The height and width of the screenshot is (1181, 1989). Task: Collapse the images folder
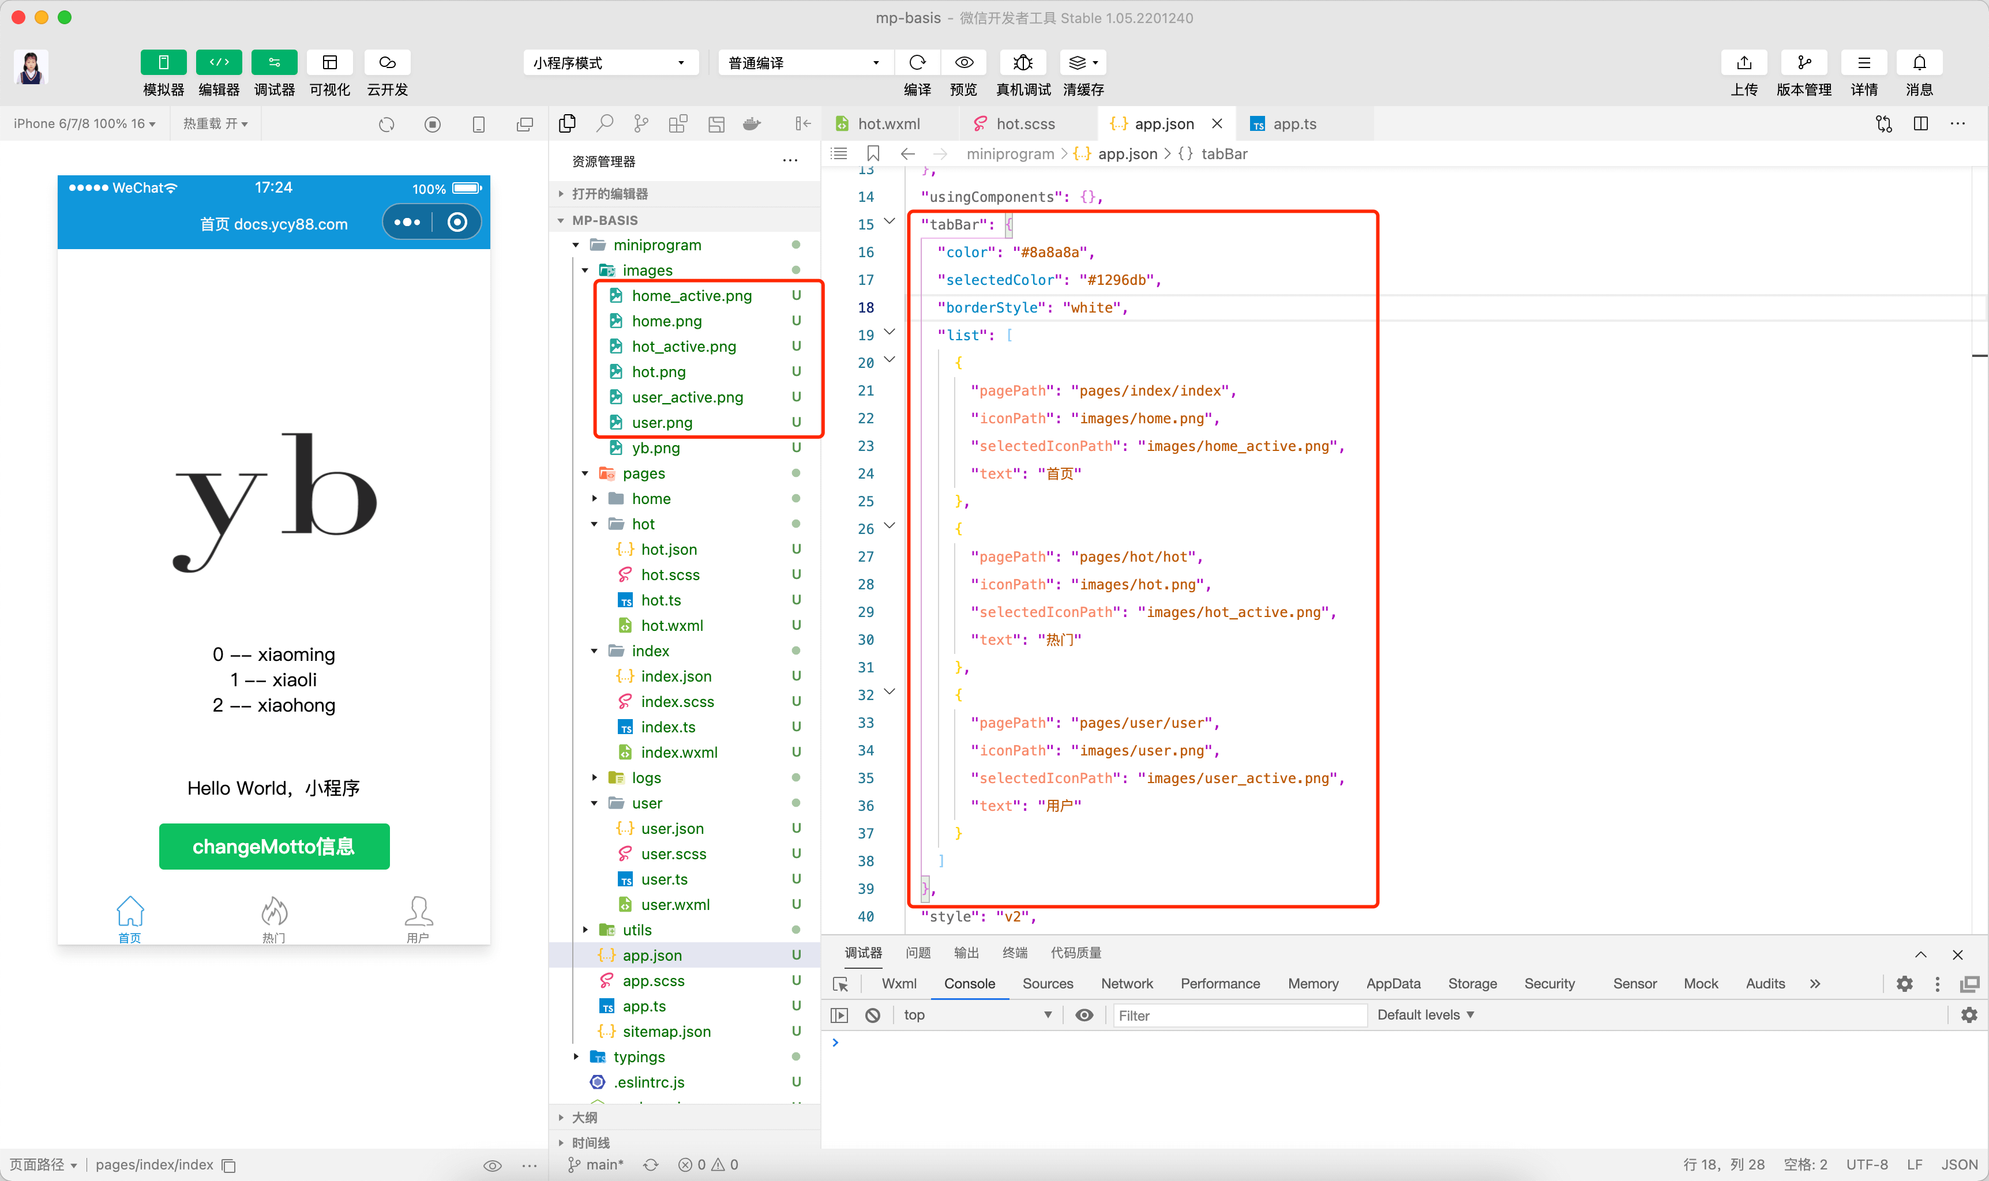coord(586,270)
